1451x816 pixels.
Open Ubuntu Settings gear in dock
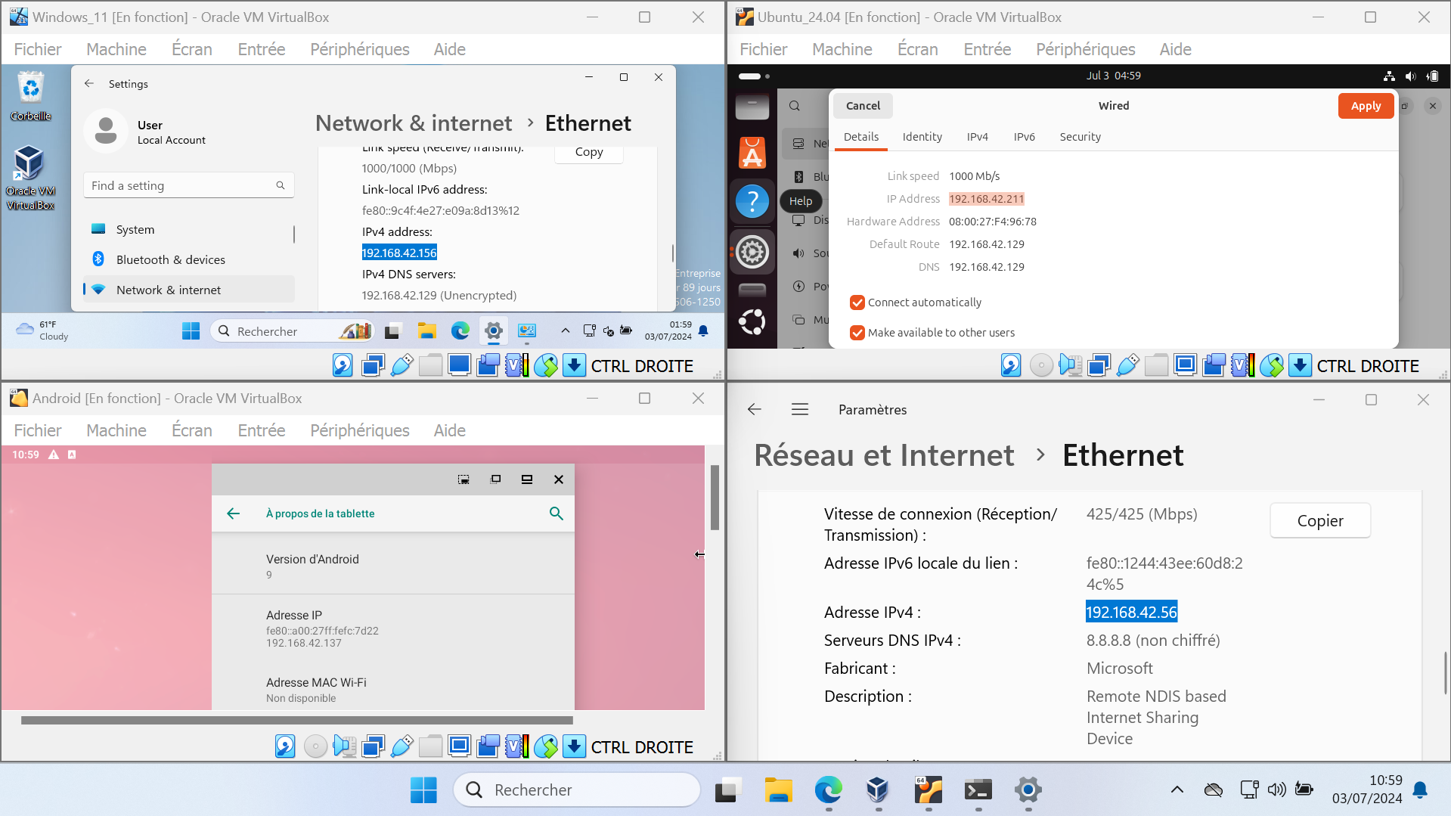[x=752, y=252]
